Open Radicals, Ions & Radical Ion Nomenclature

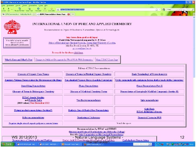(88, 110)
